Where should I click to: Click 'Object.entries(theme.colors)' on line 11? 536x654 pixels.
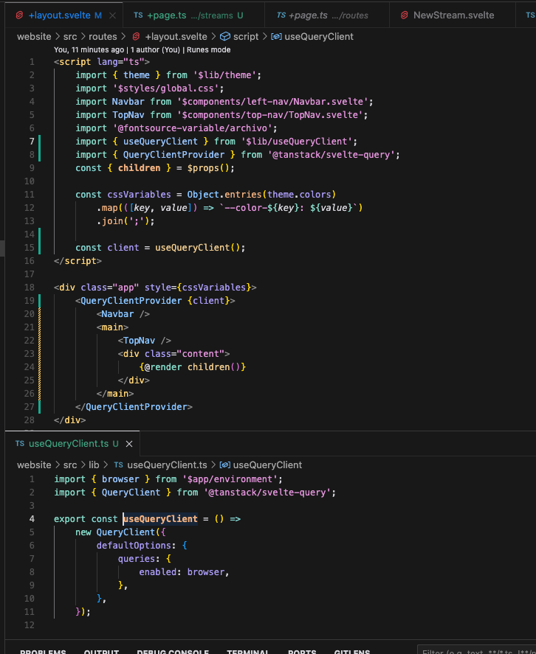coord(261,195)
